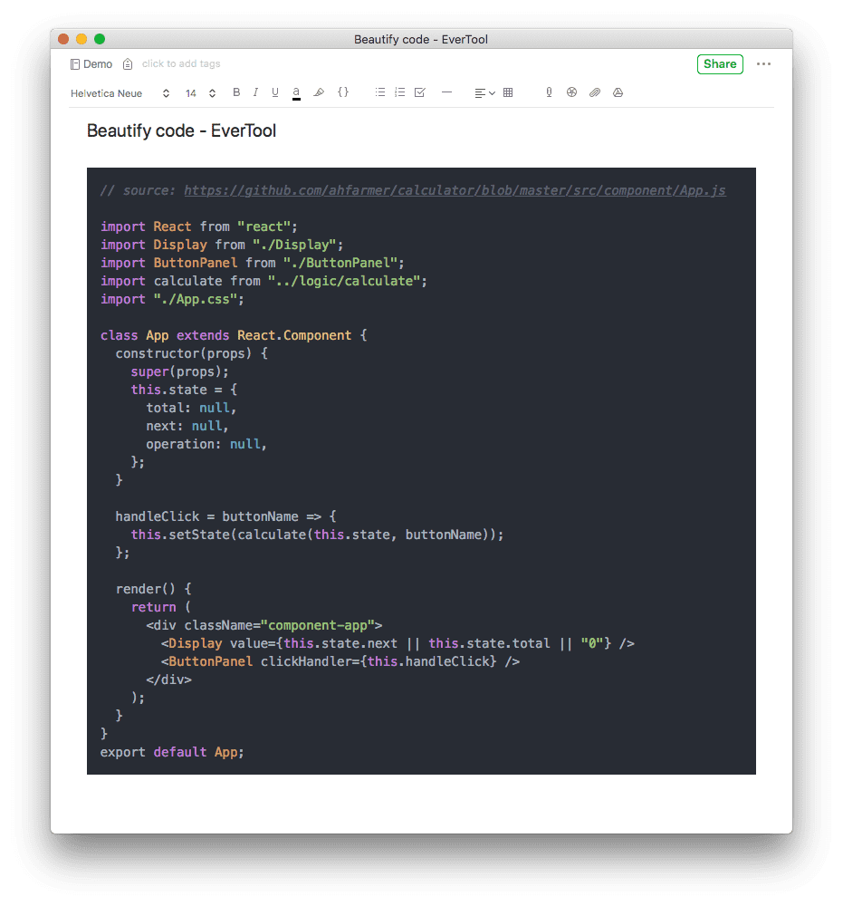This screenshot has width=843, height=906.
Task: Open the font size 14 stepper dropdown
Action: 199,92
